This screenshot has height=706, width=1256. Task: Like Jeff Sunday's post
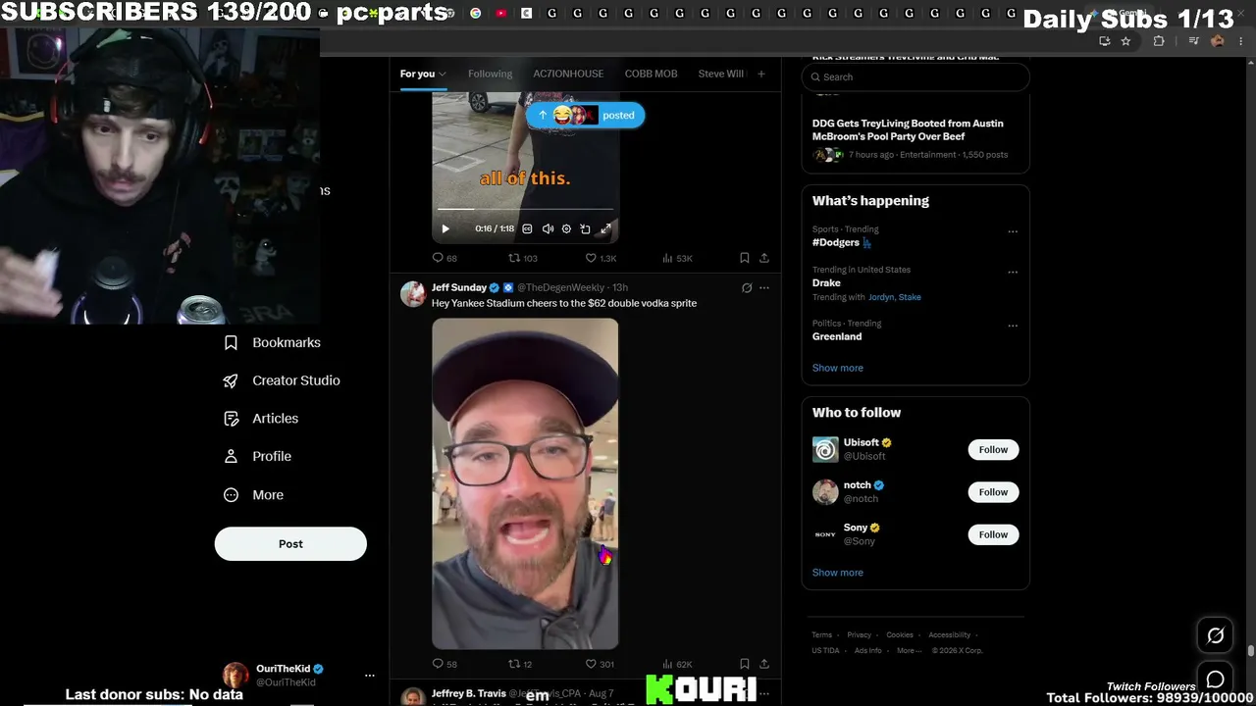[x=600, y=664]
